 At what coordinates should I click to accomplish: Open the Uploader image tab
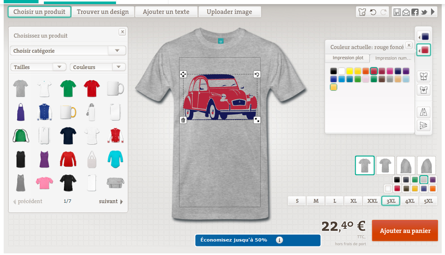click(229, 12)
